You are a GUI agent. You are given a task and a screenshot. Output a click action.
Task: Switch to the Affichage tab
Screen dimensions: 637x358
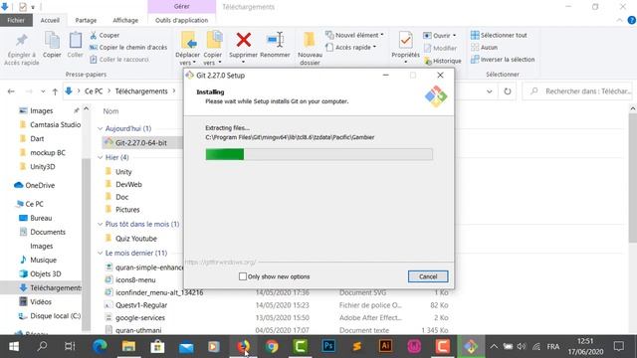click(x=125, y=20)
